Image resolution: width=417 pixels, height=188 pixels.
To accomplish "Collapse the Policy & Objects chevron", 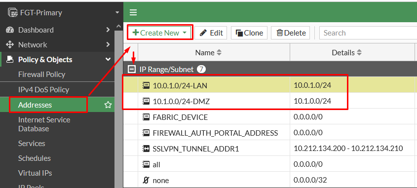I will click(108, 60).
